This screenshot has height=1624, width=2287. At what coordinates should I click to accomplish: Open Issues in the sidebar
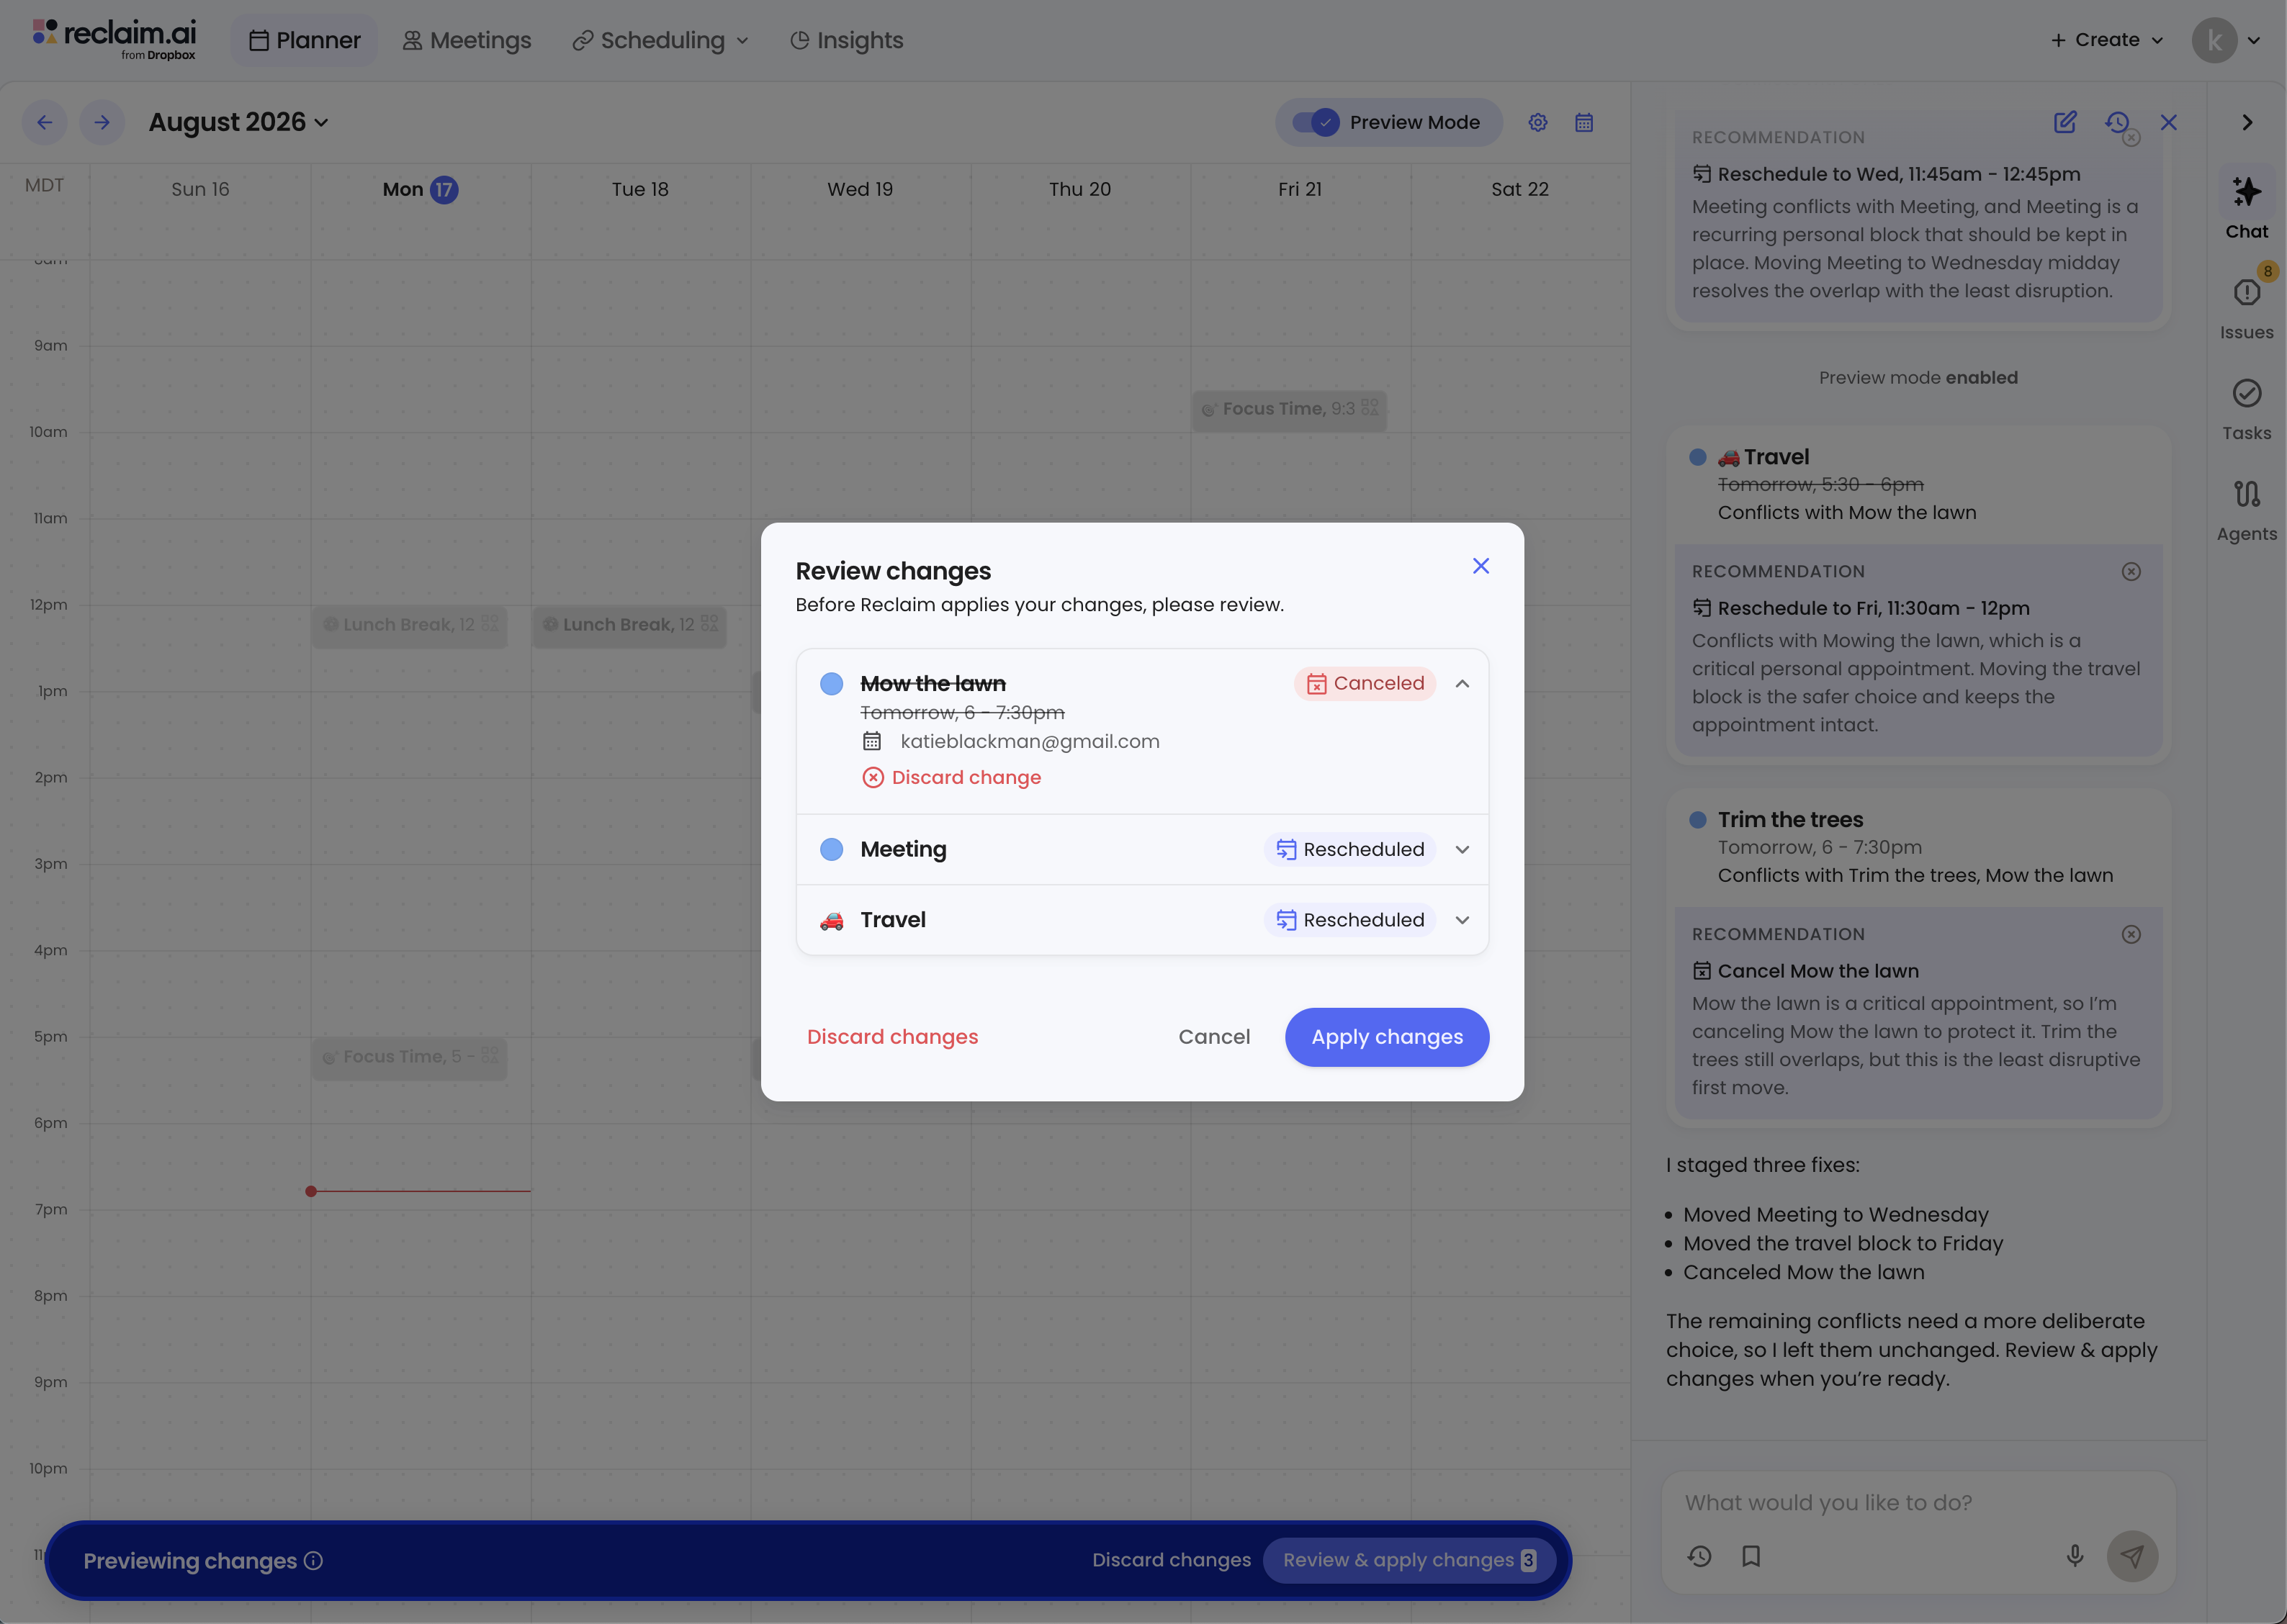[x=2246, y=307]
